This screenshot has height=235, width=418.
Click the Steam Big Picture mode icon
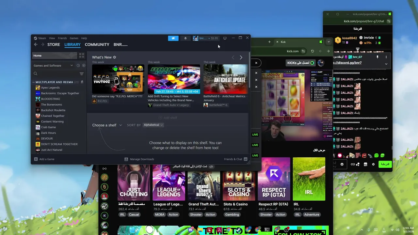point(225,38)
